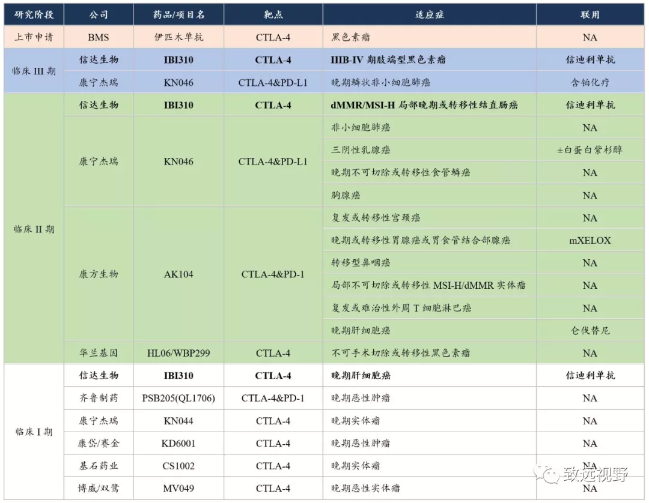Viewport: 649px width, 503px height.
Task: Select the 齐鲁制药 company cell
Action: pyautogui.click(x=99, y=398)
